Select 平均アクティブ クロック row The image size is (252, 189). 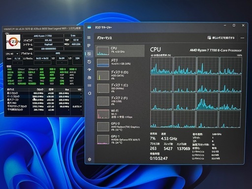44,106
